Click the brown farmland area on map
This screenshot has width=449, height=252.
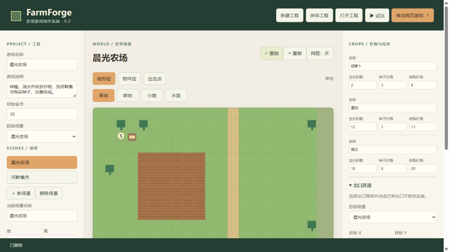171,186
